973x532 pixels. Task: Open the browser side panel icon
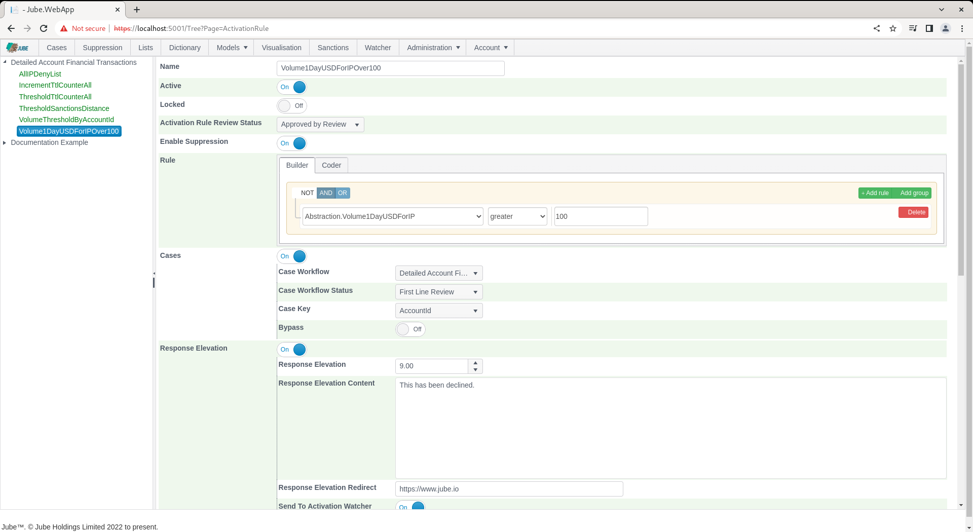click(929, 28)
